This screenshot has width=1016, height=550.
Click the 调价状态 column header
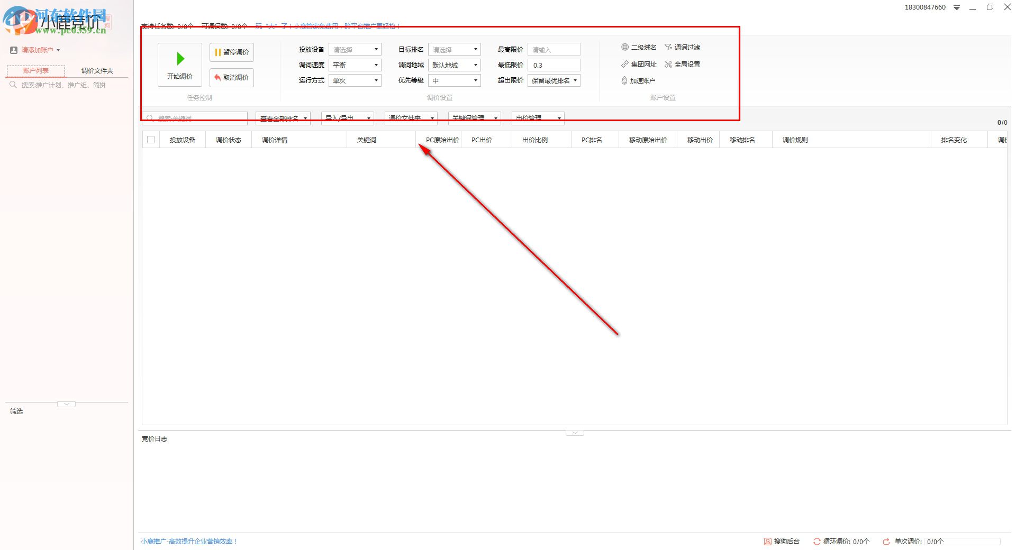click(x=229, y=140)
